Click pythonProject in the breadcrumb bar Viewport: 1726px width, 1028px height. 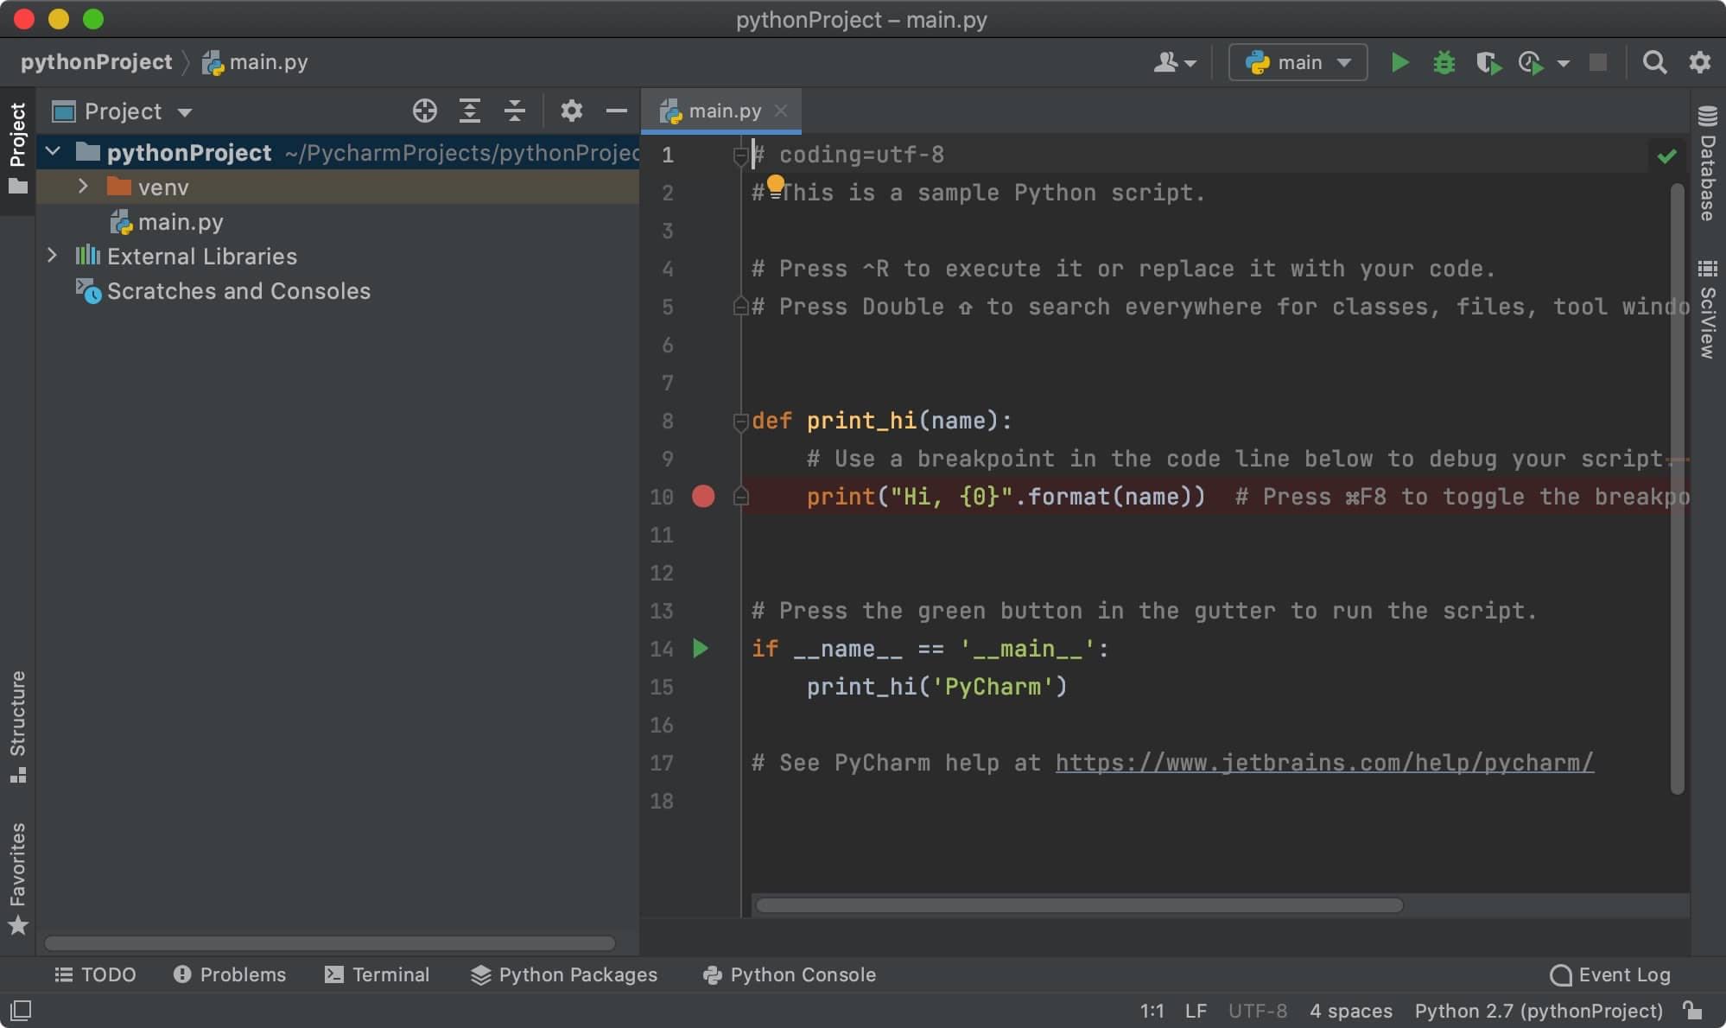[96, 62]
